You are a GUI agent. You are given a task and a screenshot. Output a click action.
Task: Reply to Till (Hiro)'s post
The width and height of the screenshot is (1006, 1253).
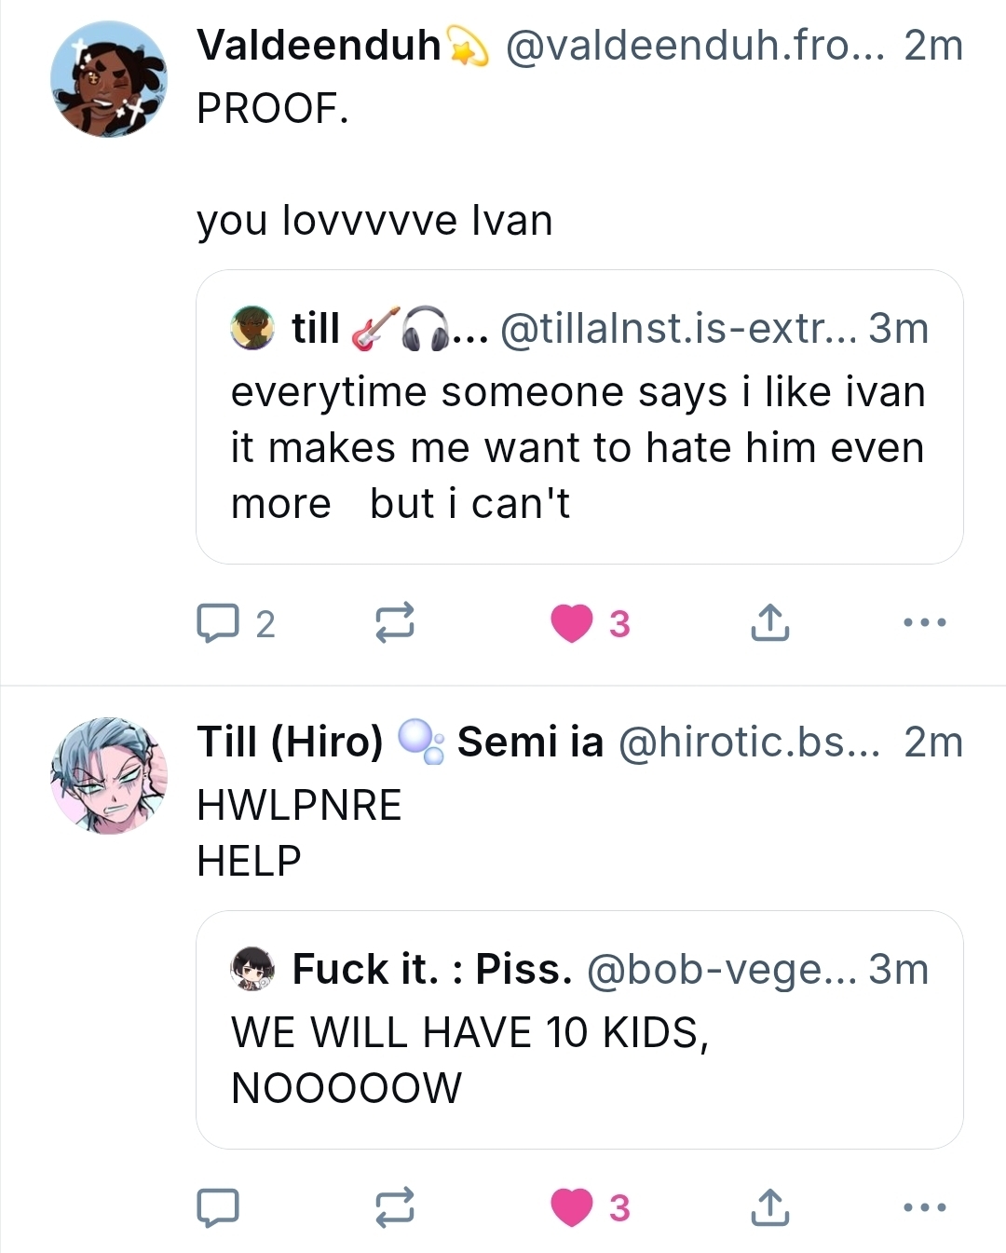[x=218, y=1207]
